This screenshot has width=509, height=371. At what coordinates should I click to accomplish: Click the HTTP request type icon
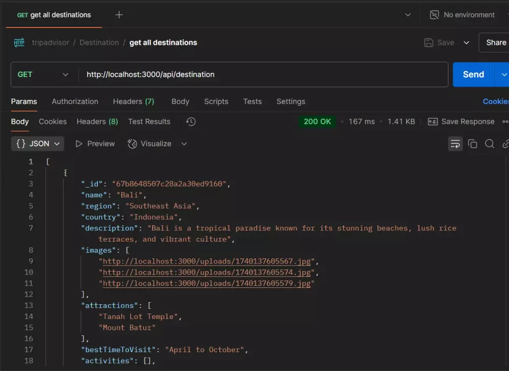19,43
